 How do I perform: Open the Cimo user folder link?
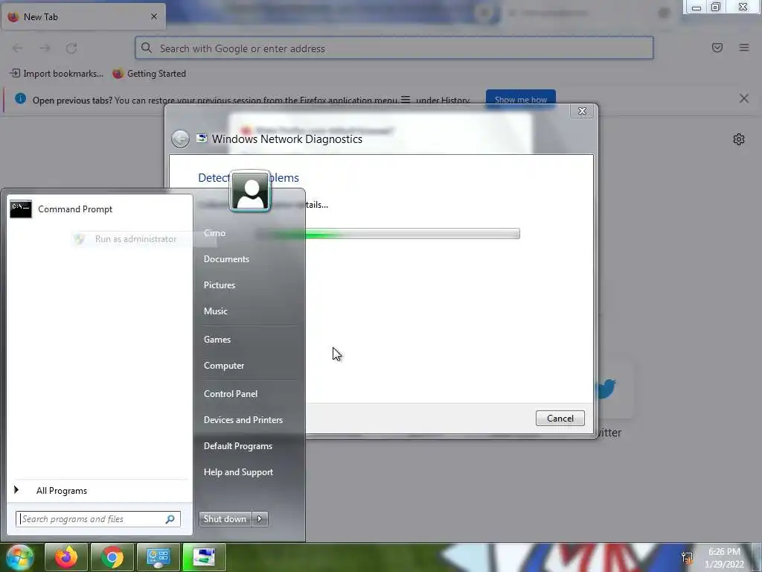tap(214, 233)
